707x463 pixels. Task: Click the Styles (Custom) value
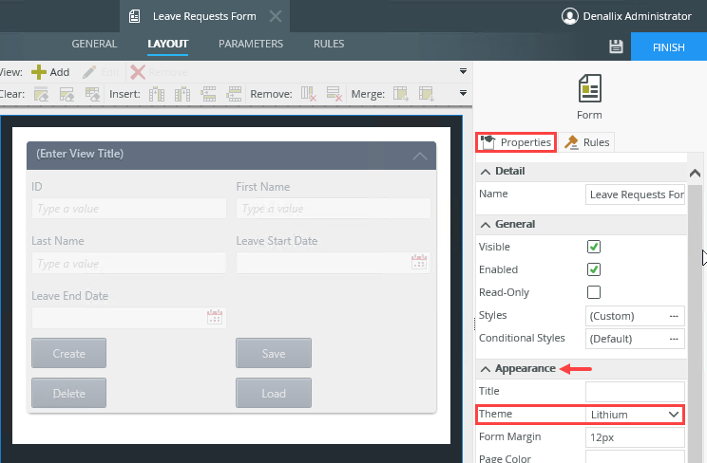(612, 316)
